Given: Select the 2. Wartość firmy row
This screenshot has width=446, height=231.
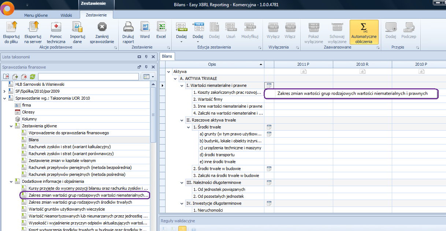Looking at the screenshot, I should 208,99.
